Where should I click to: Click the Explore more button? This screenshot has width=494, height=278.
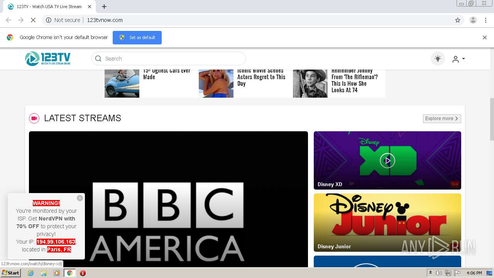point(442,119)
